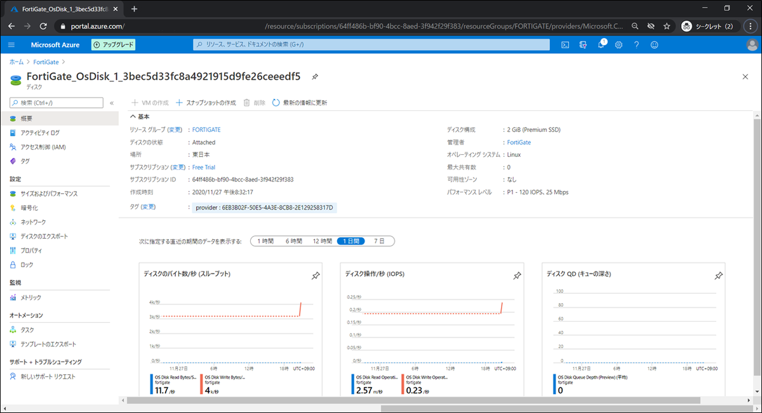Reload the browser page

pos(43,26)
